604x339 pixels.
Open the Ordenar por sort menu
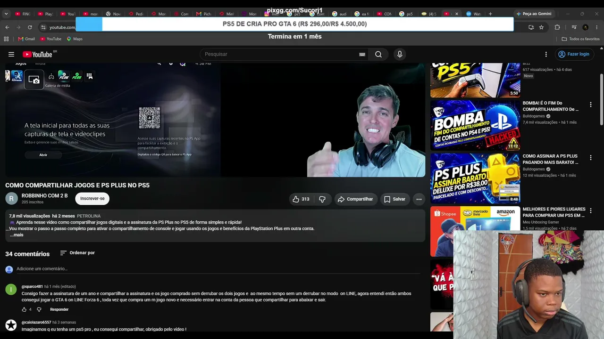coord(77,253)
